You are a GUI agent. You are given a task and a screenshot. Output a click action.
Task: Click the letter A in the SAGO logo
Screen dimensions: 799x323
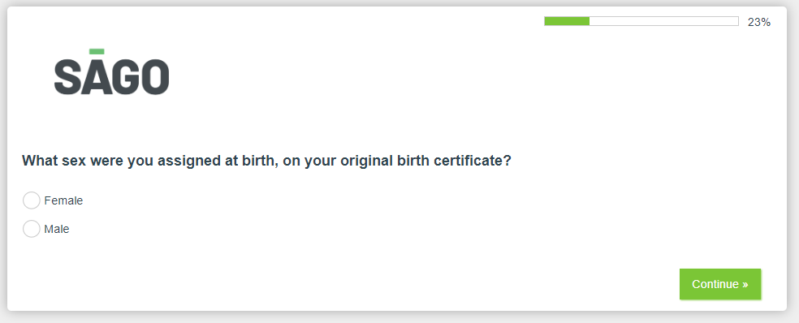pos(97,77)
